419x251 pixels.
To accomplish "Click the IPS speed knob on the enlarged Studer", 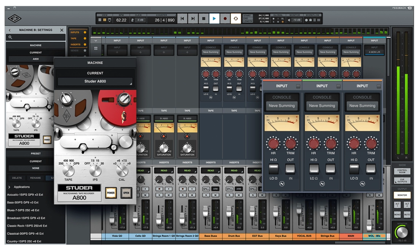I will pos(95,170).
